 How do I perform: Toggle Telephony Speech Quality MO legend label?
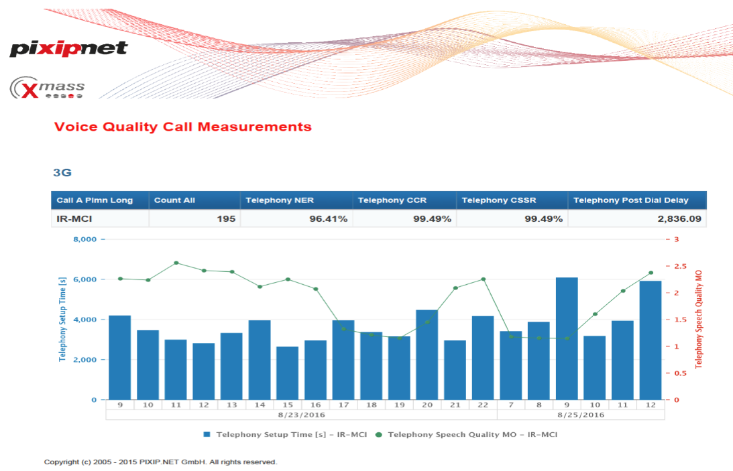coord(472,435)
